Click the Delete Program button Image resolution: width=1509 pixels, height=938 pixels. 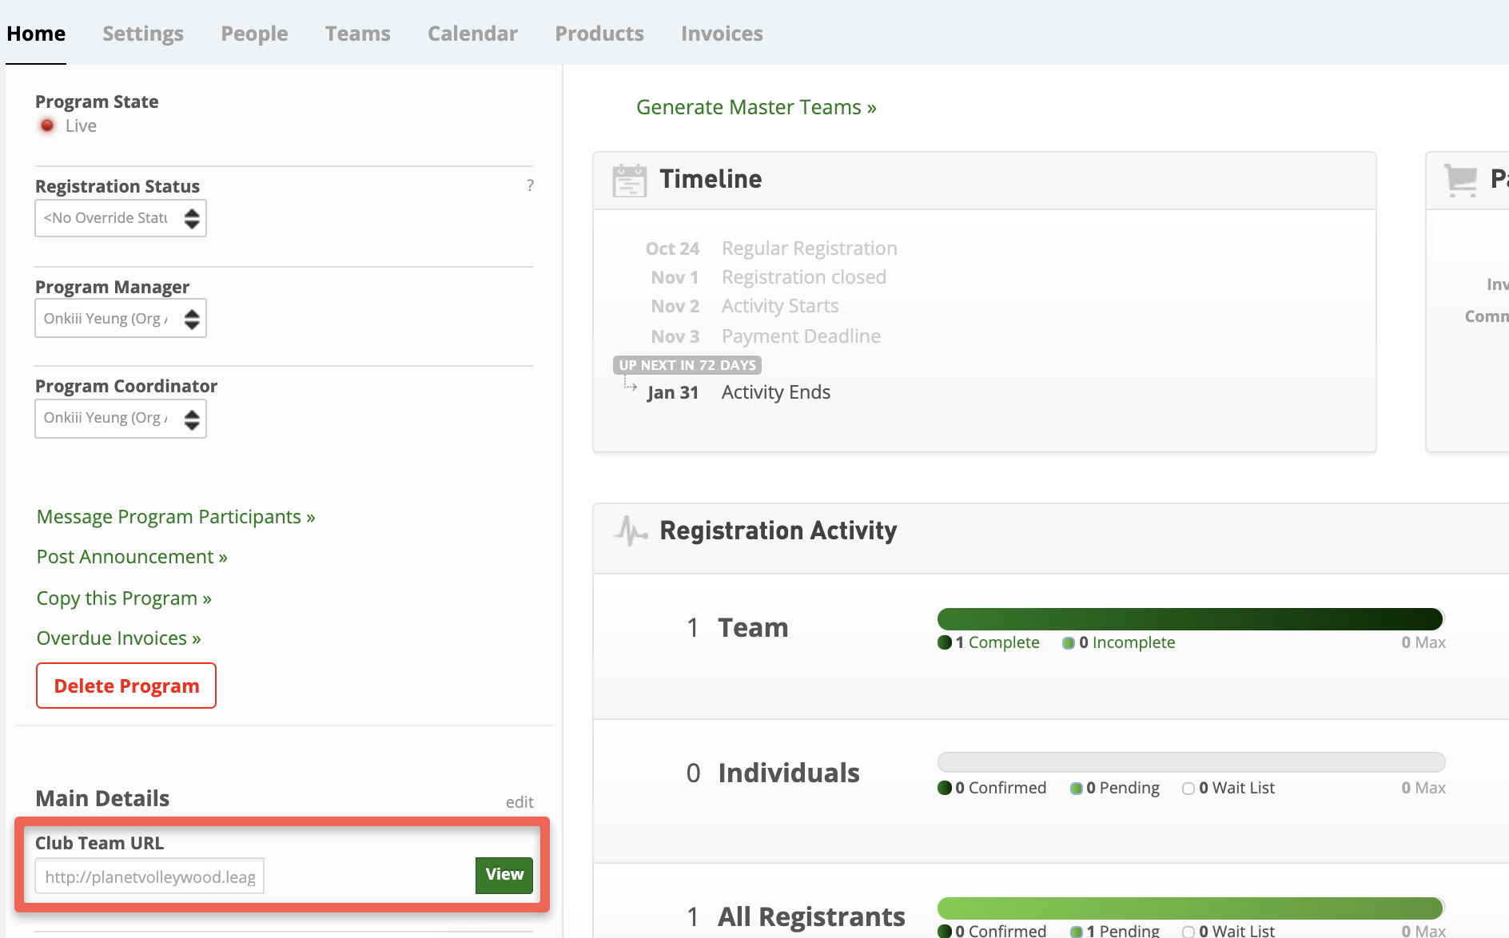click(x=125, y=686)
